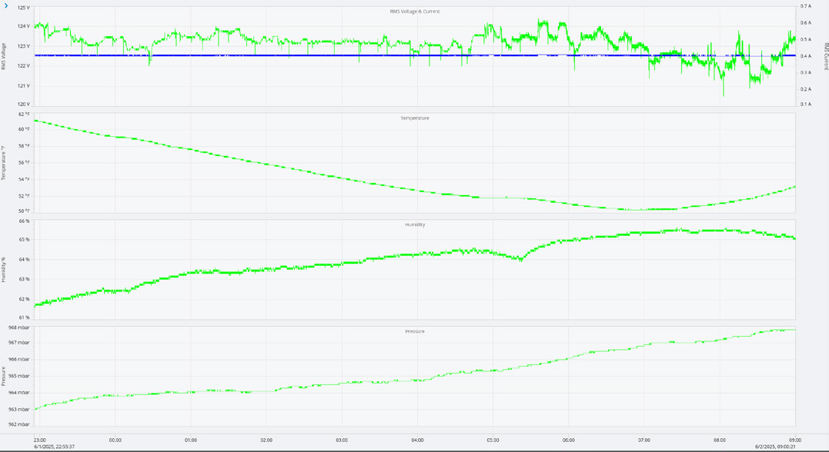
Task: Click the RMS Voltage axis label
Action: (x=4, y=57)
